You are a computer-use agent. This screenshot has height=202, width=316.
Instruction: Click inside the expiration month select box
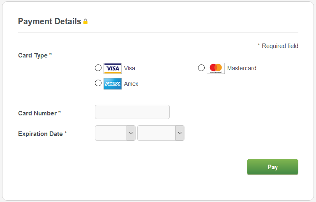click(x=115, y=133)
